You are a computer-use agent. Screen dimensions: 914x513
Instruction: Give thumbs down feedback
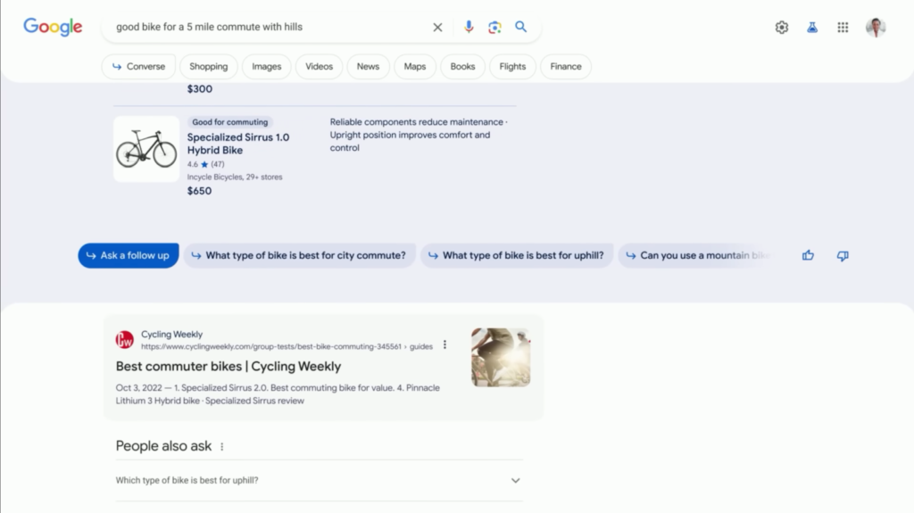[843, 256]
